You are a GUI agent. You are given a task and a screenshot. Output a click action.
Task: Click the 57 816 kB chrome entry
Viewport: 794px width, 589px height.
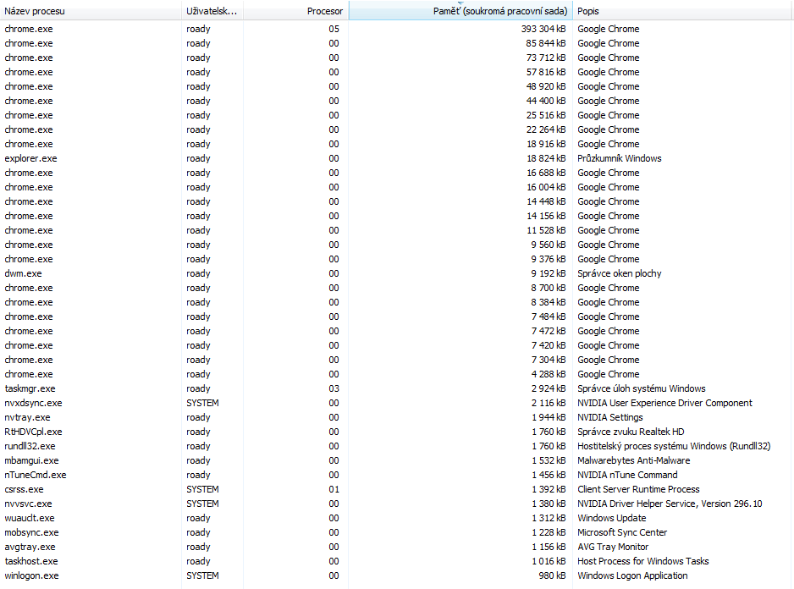[545, 72]
